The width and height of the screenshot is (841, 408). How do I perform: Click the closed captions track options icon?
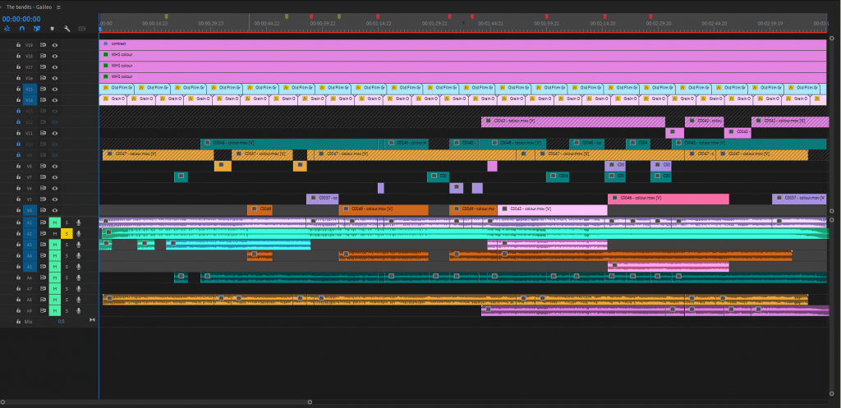[x=81, y=29]
